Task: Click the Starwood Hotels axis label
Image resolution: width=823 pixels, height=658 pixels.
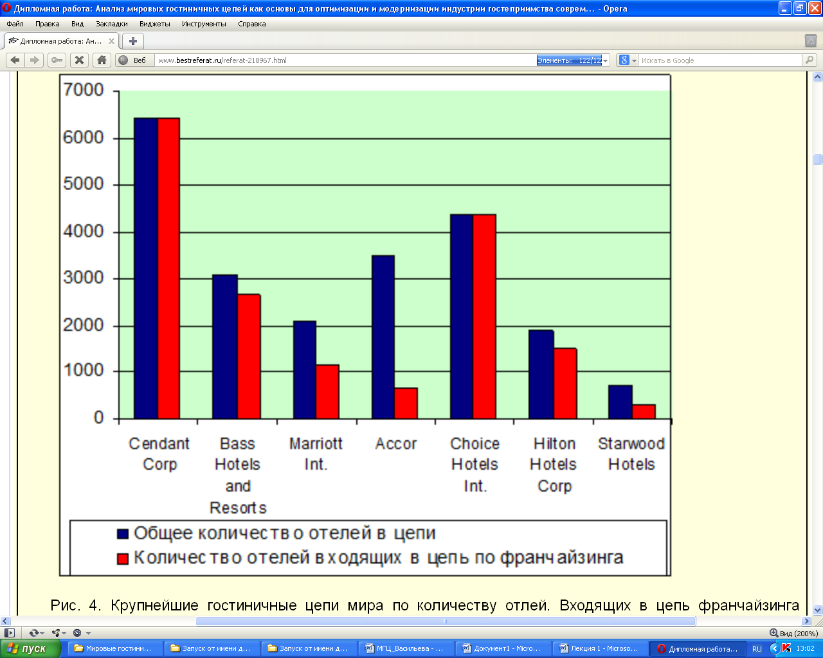Action: coord(631,454)
